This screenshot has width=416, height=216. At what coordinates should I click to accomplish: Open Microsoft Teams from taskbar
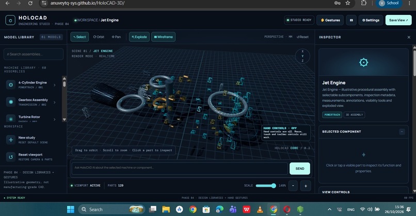pyautogui.click(x=233, y=209)
